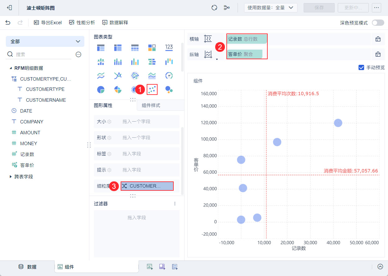
Task: Select the multi-series column chart type
Action: [135, 62]
